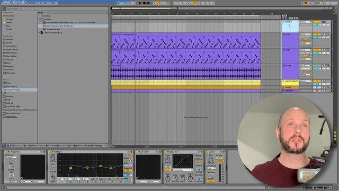This screenshot has width=339, height=191.
Task: Open the Limiter Lookahead dropdown
Action: 211,168
